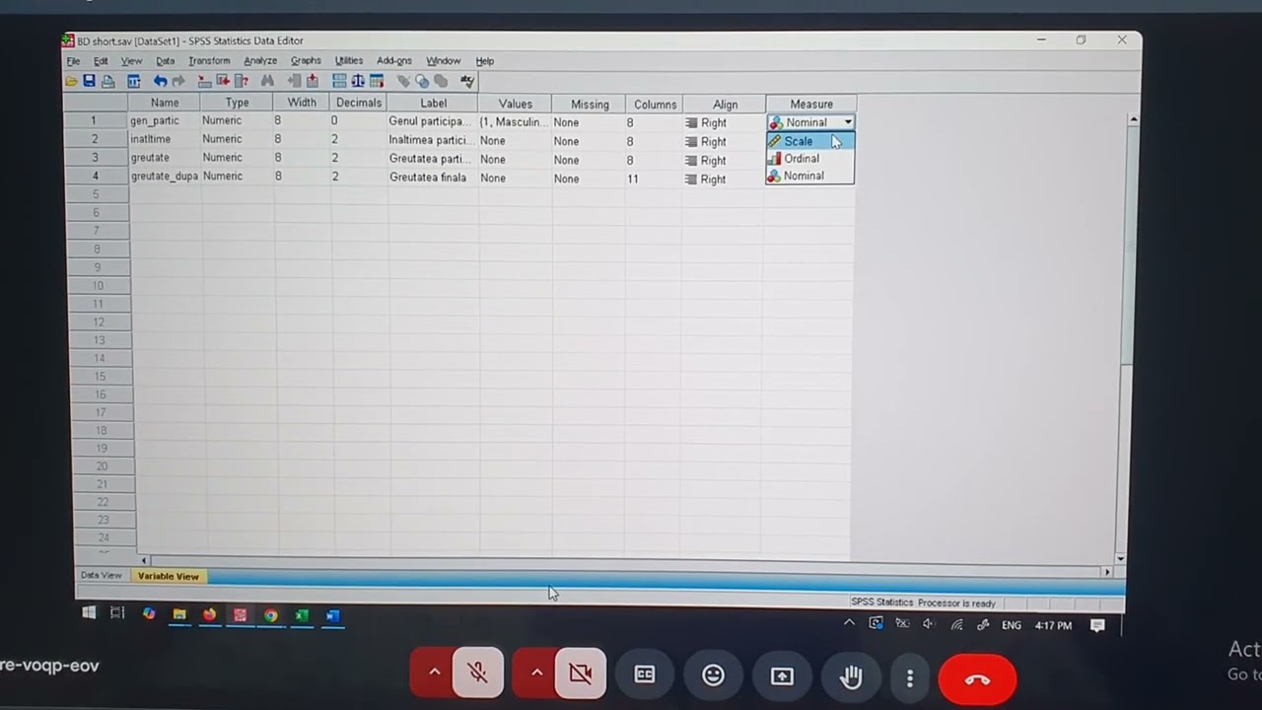
Task: Show hidden system tray icons chevron
Action: pyautogui.click(x=849, y=623)
